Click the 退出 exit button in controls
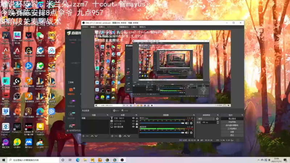This screenshot has height=163, width=290. (232, 135)
